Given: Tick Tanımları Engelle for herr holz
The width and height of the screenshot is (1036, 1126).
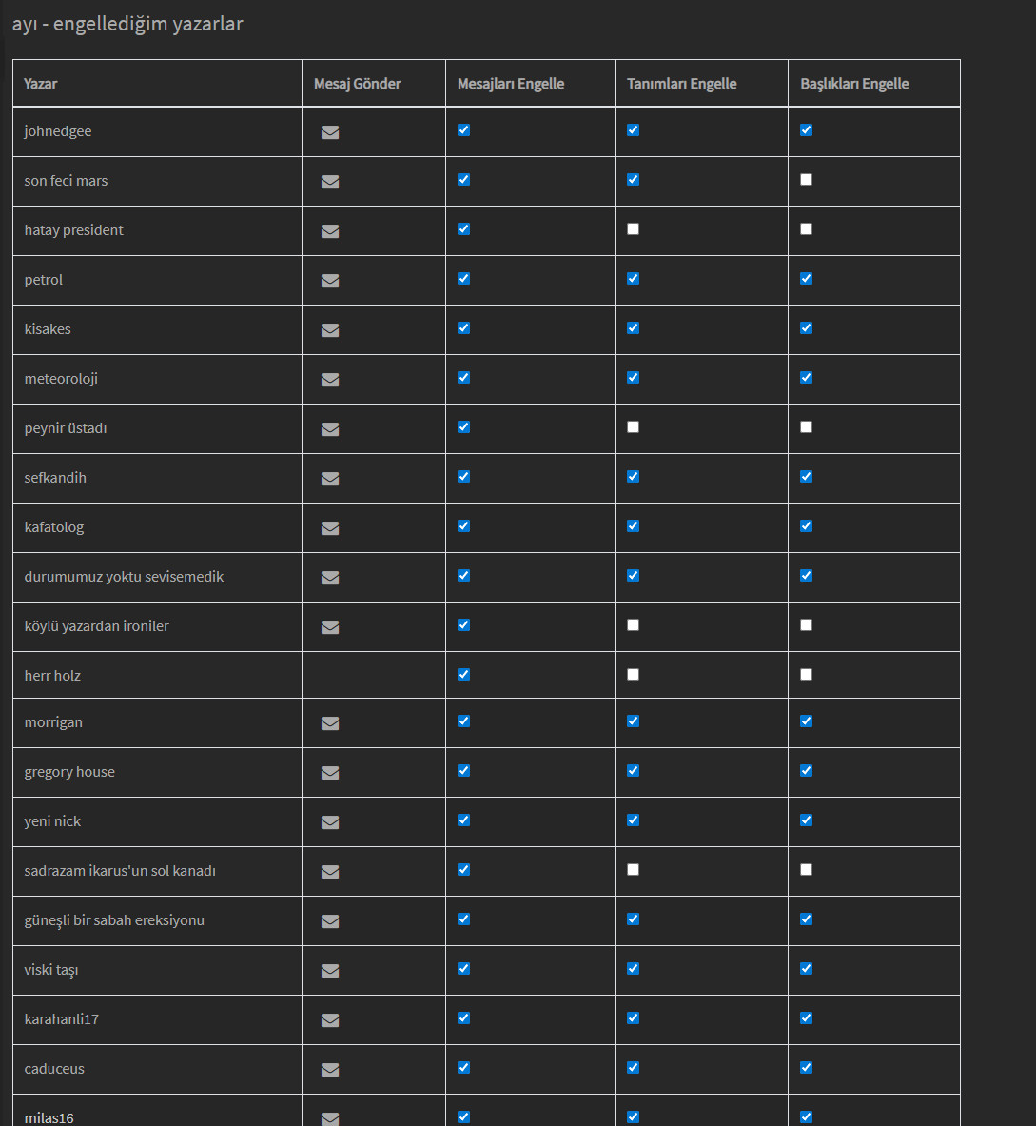Looking at the screenshot, I should 634,674.
